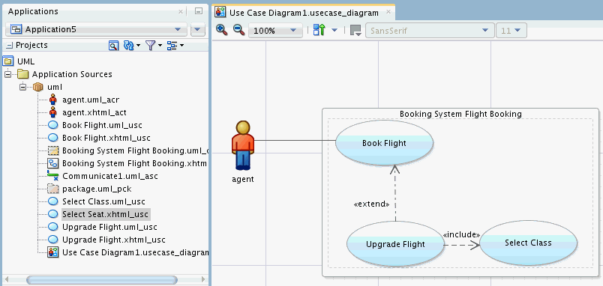Open the refresh dropdown arrow
This screenshot has width=603, height=286.
(138, 46)
